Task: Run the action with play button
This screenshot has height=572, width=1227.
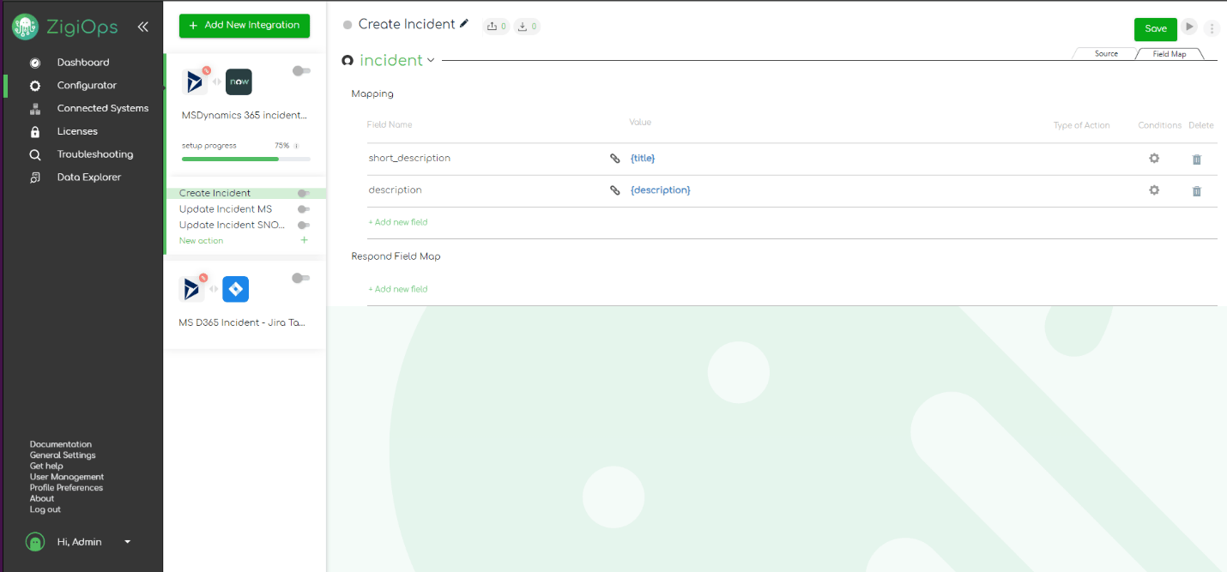Action: 1189,27
